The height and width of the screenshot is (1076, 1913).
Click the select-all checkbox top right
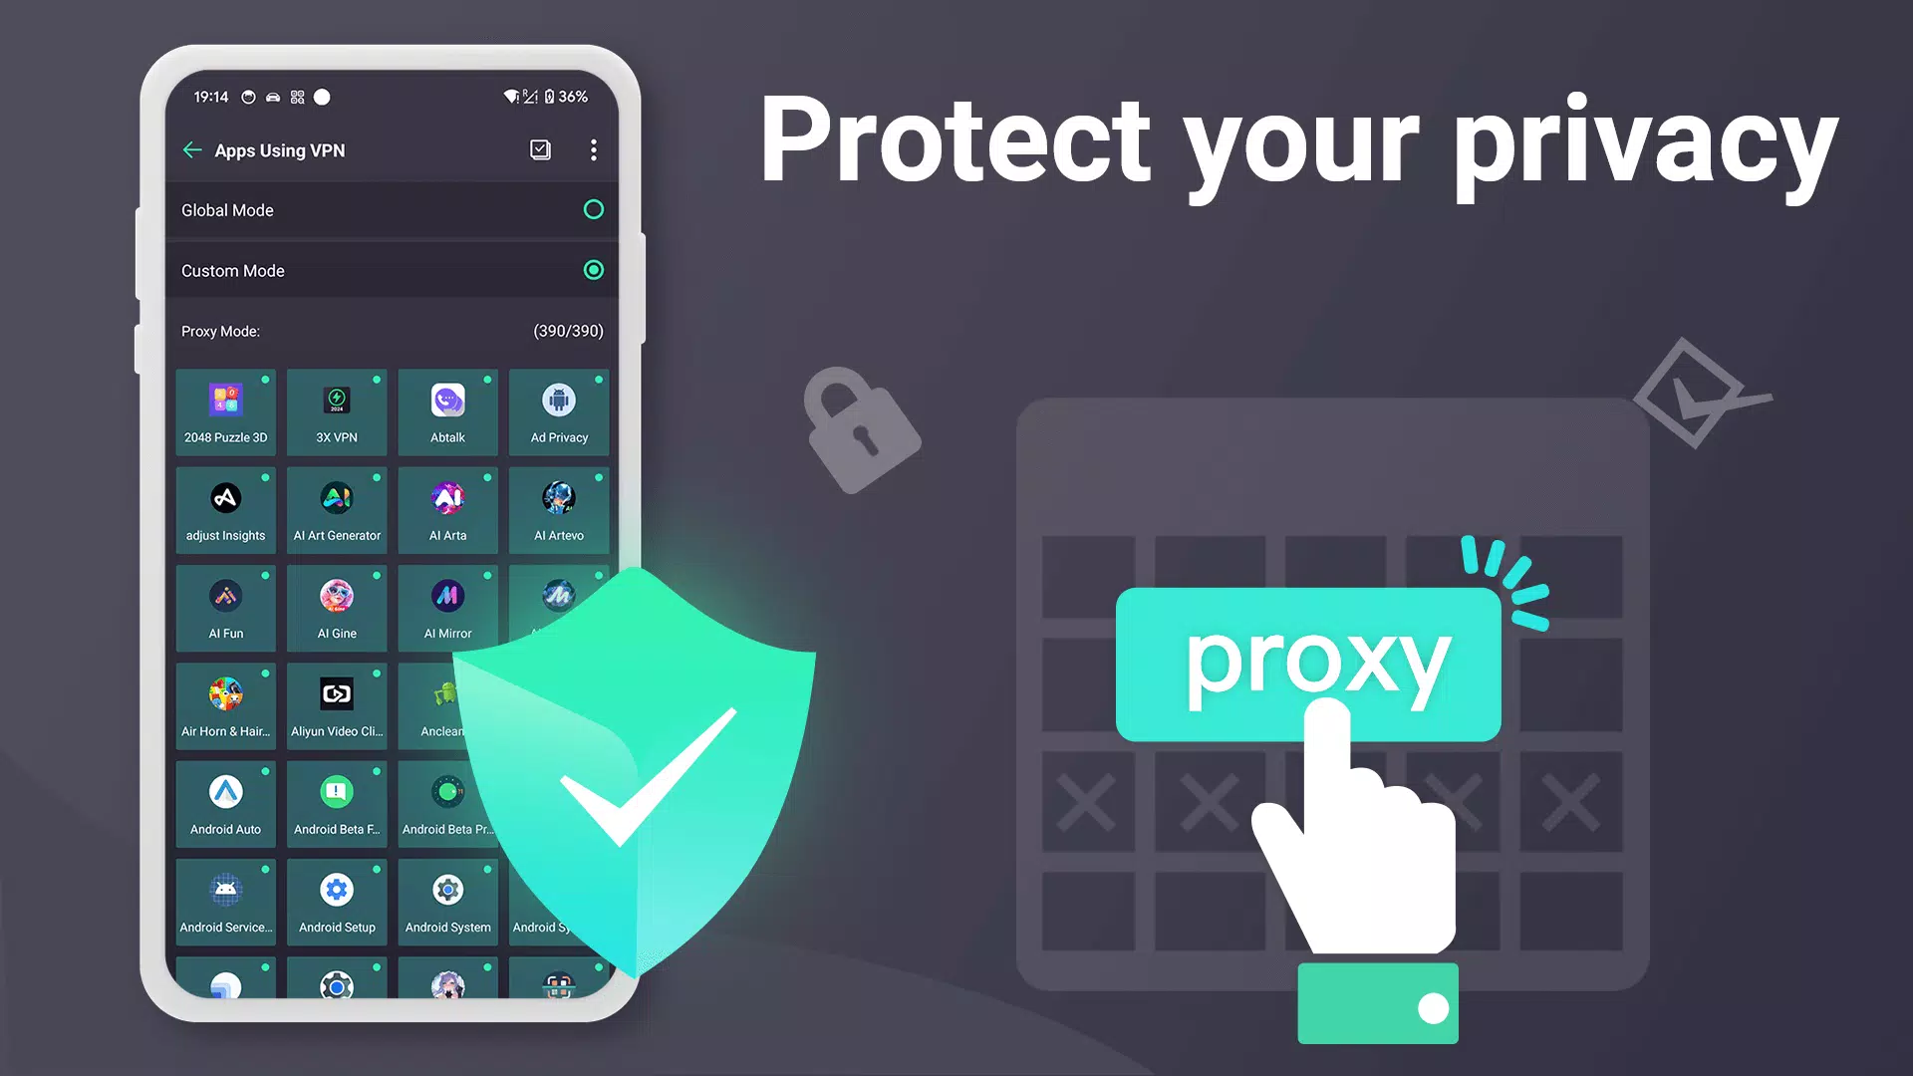[540, 148]
